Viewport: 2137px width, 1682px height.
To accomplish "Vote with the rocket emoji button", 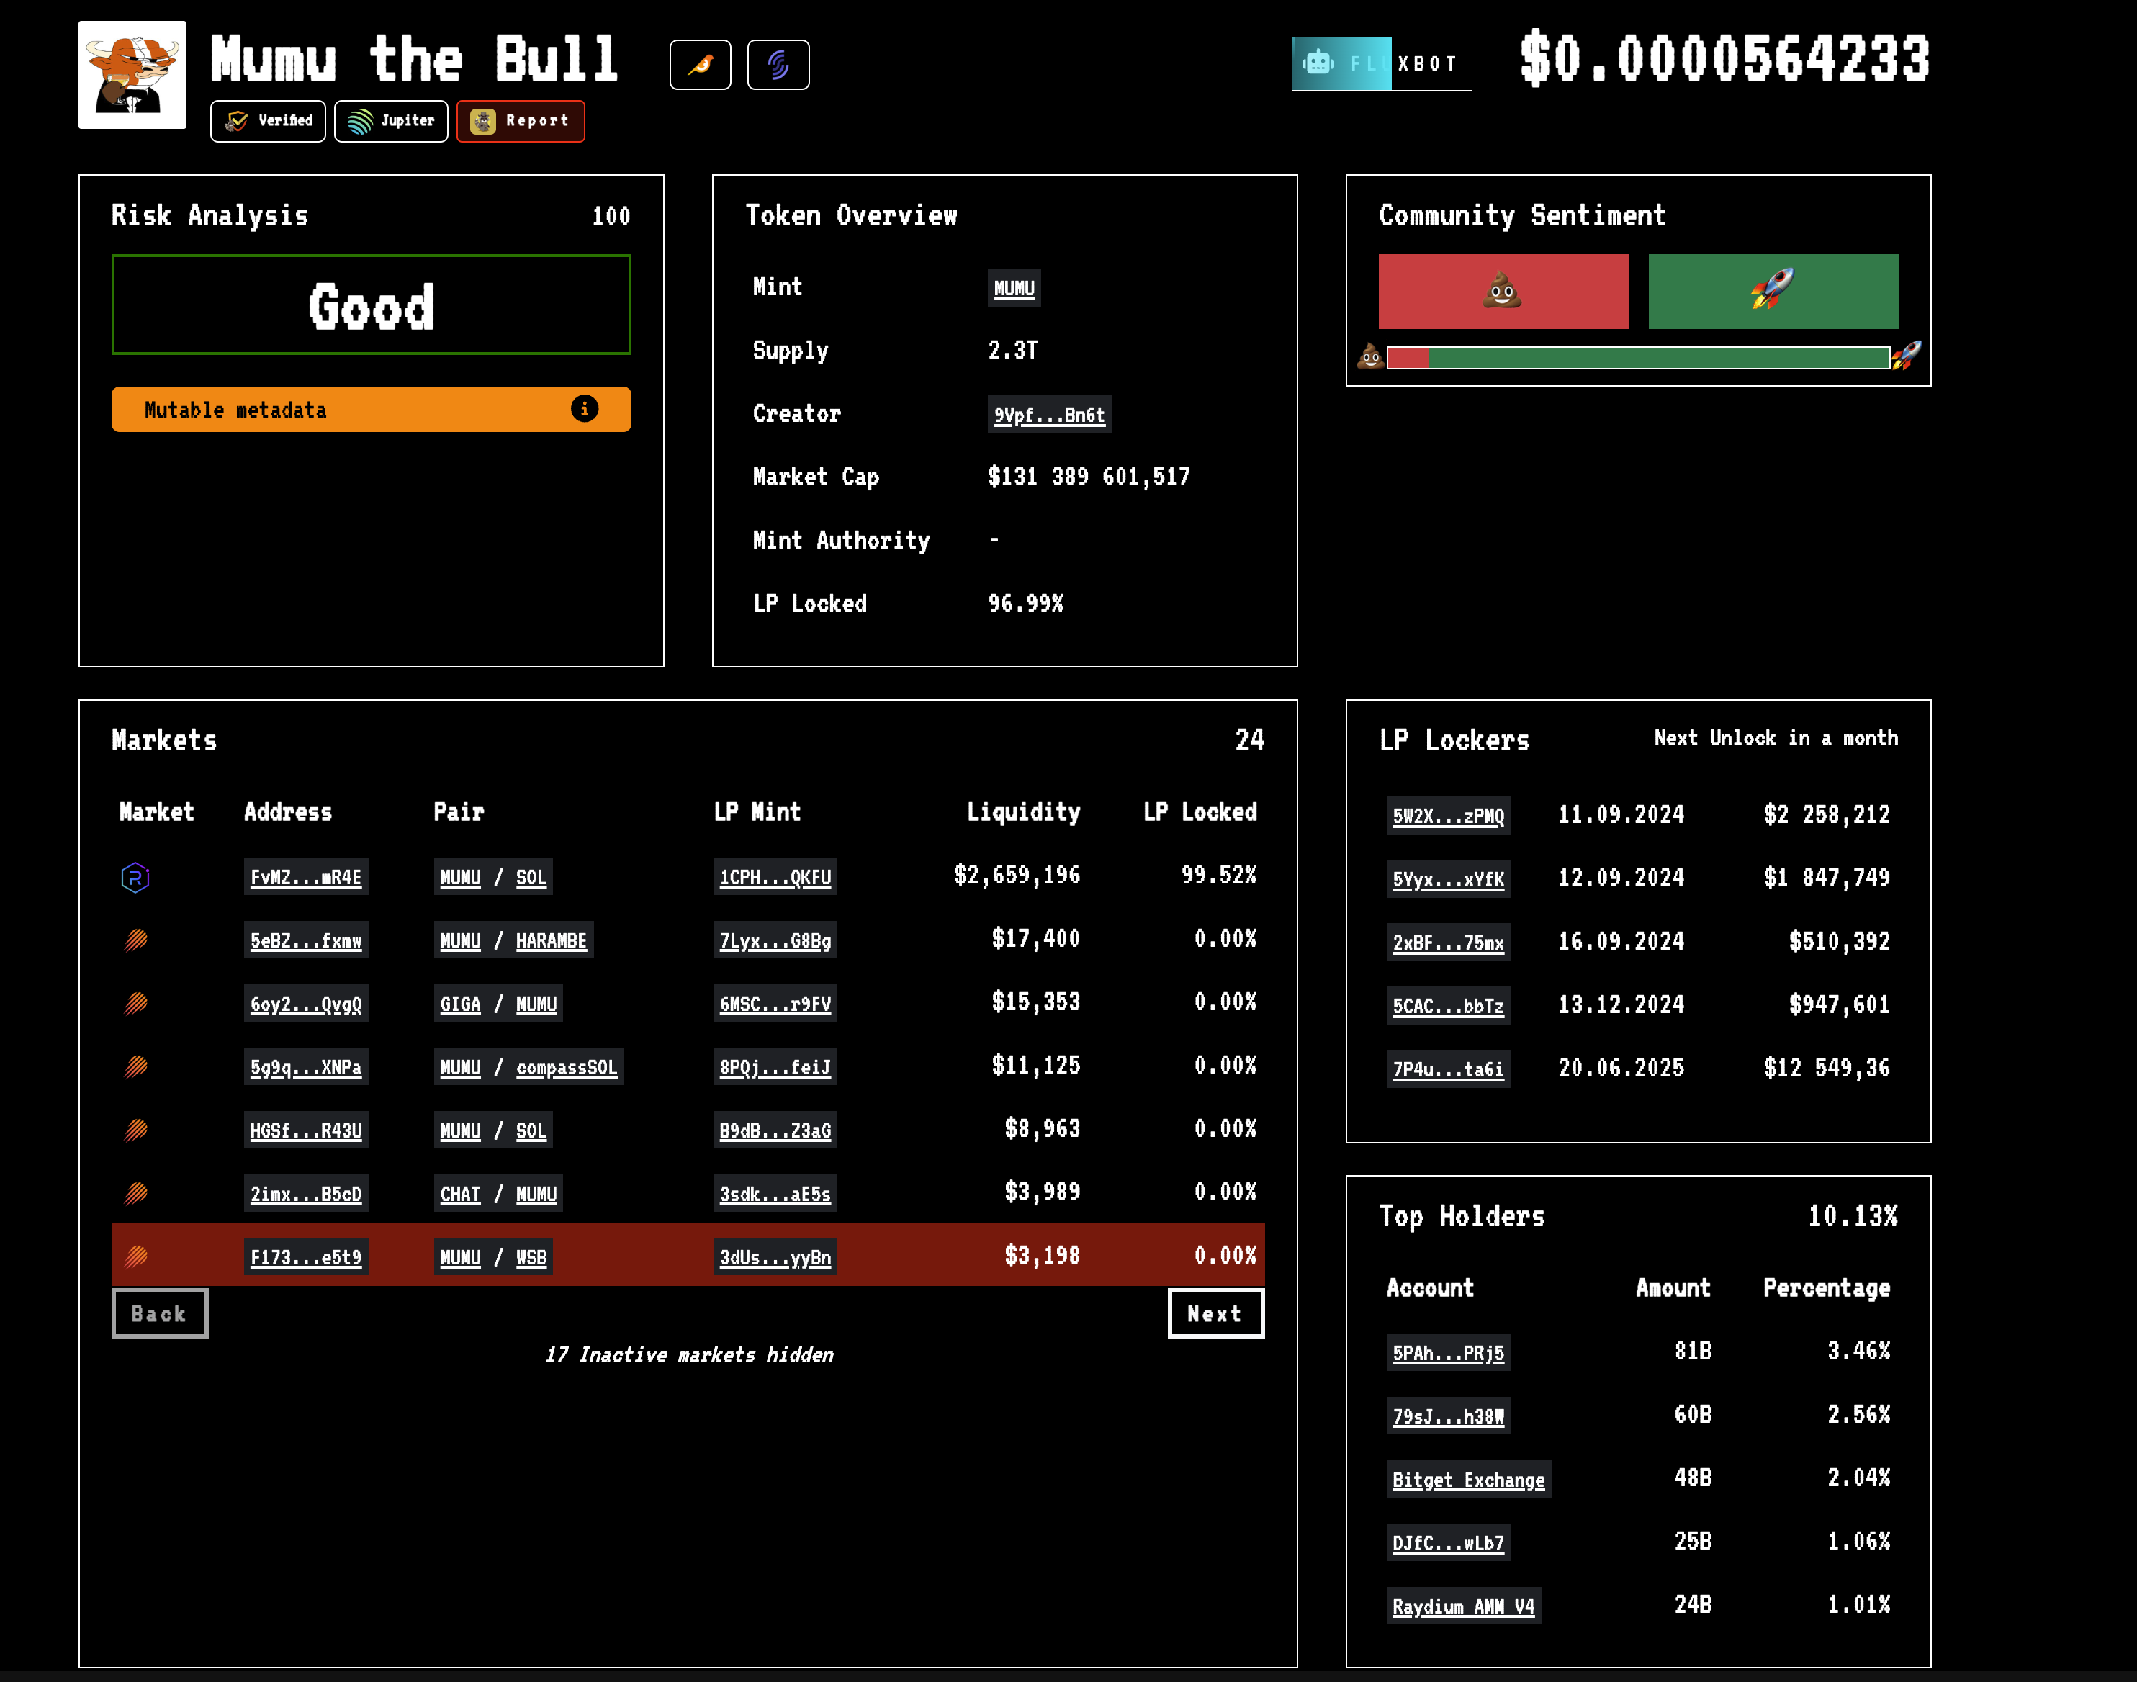I will click(1773, 292).
